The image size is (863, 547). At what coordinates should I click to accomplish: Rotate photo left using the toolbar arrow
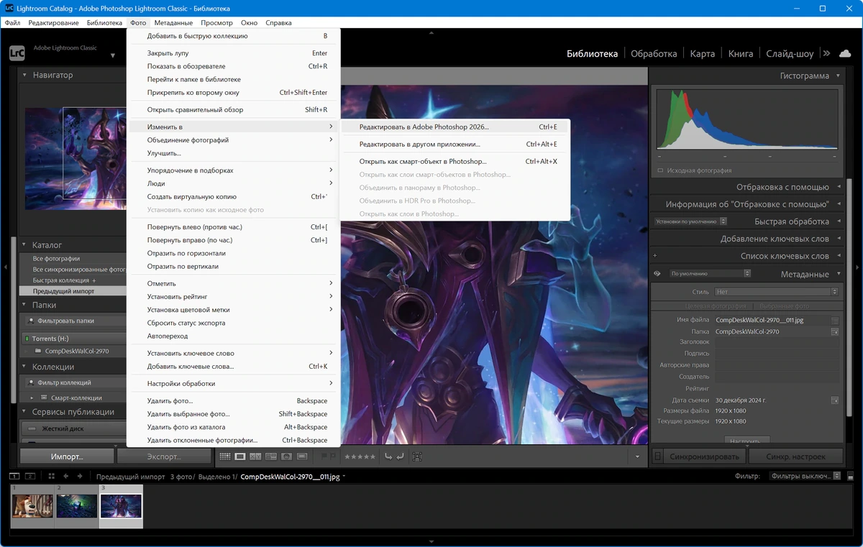(388, 456)
